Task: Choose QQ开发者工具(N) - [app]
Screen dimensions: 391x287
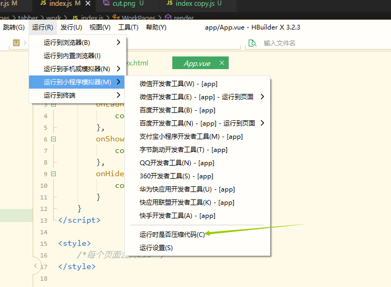Action: point(197,163)
